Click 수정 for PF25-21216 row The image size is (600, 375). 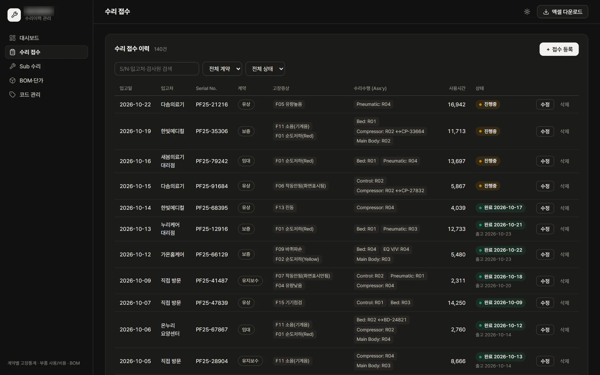545,104
